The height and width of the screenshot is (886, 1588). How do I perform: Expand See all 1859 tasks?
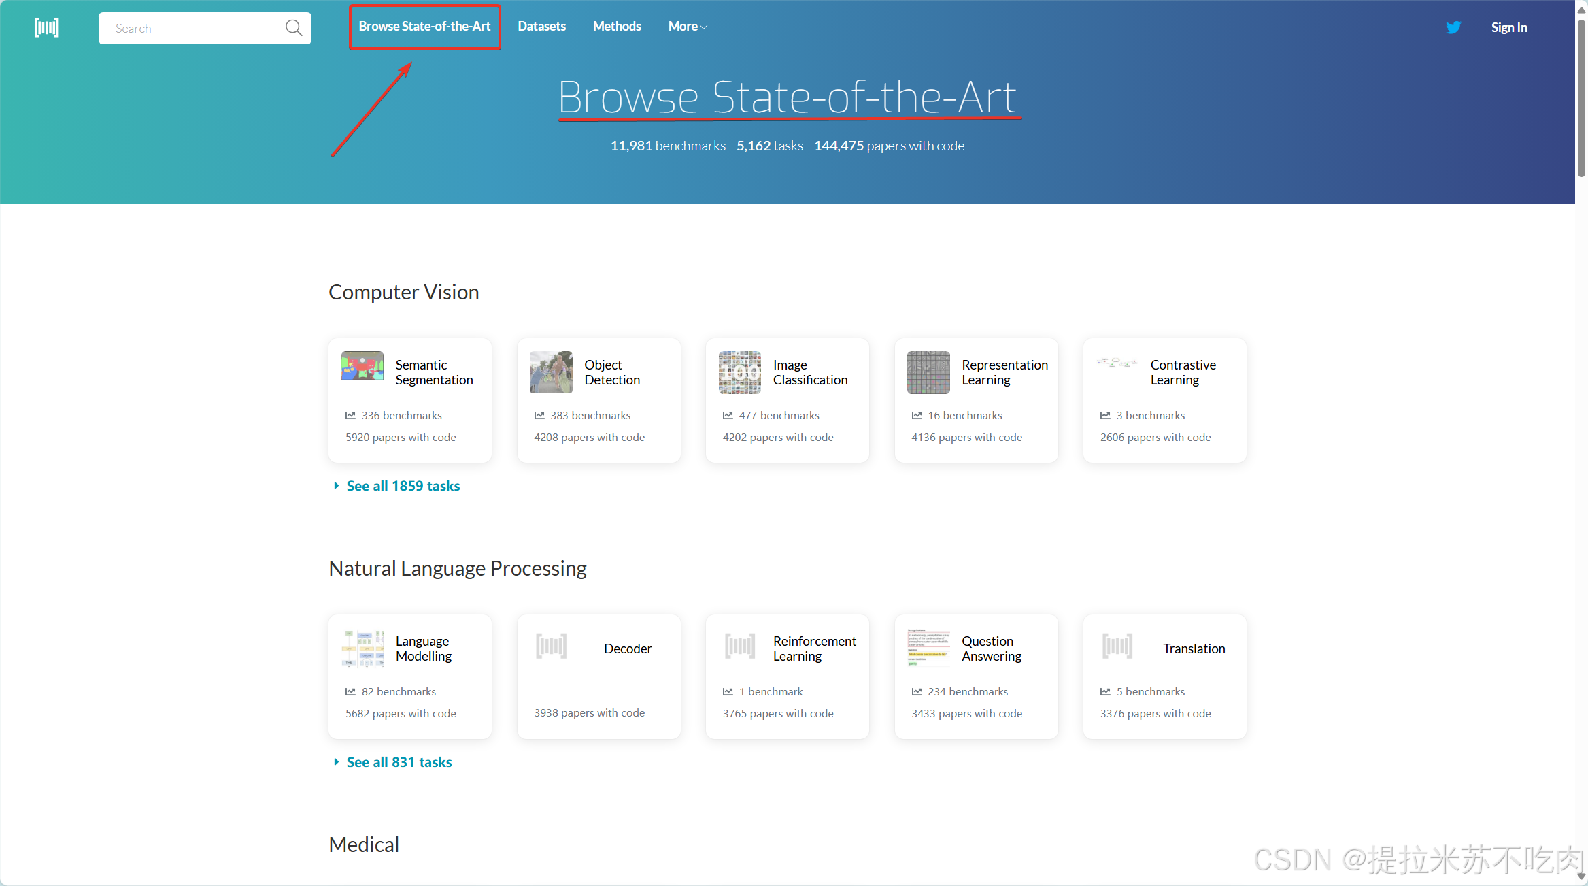point(403,486)
